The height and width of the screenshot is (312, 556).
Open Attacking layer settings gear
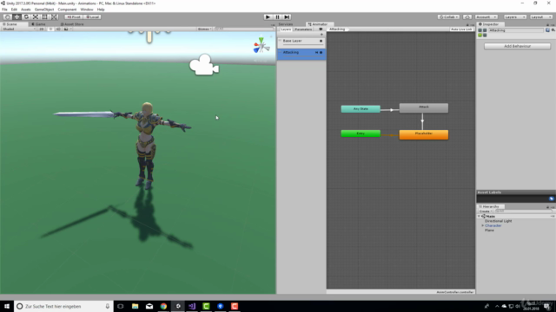(x=321, y=52)
